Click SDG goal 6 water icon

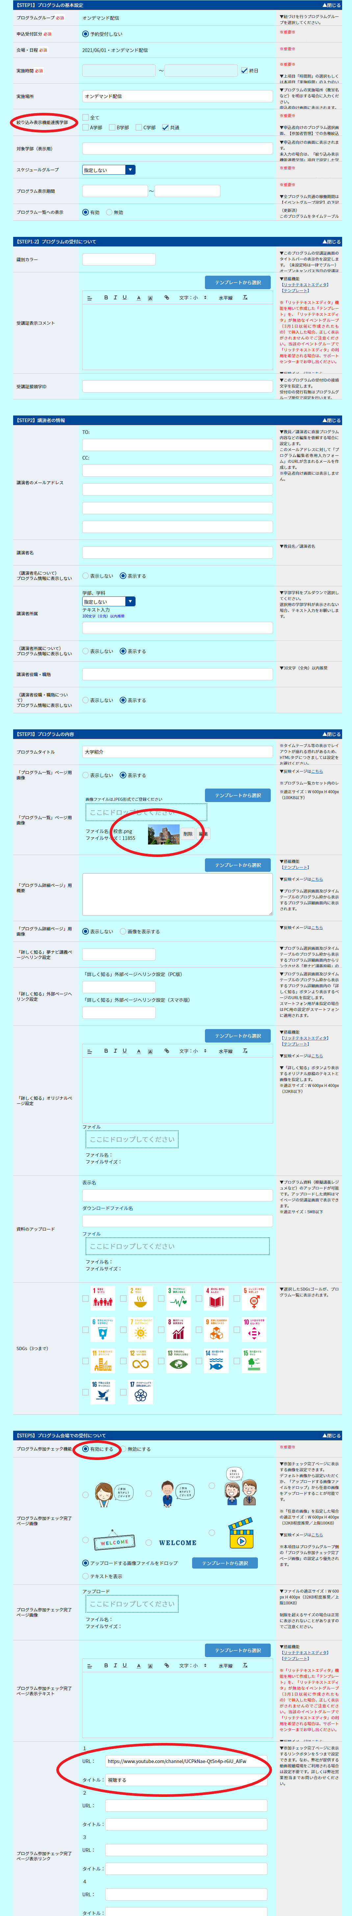(103, 1330)
